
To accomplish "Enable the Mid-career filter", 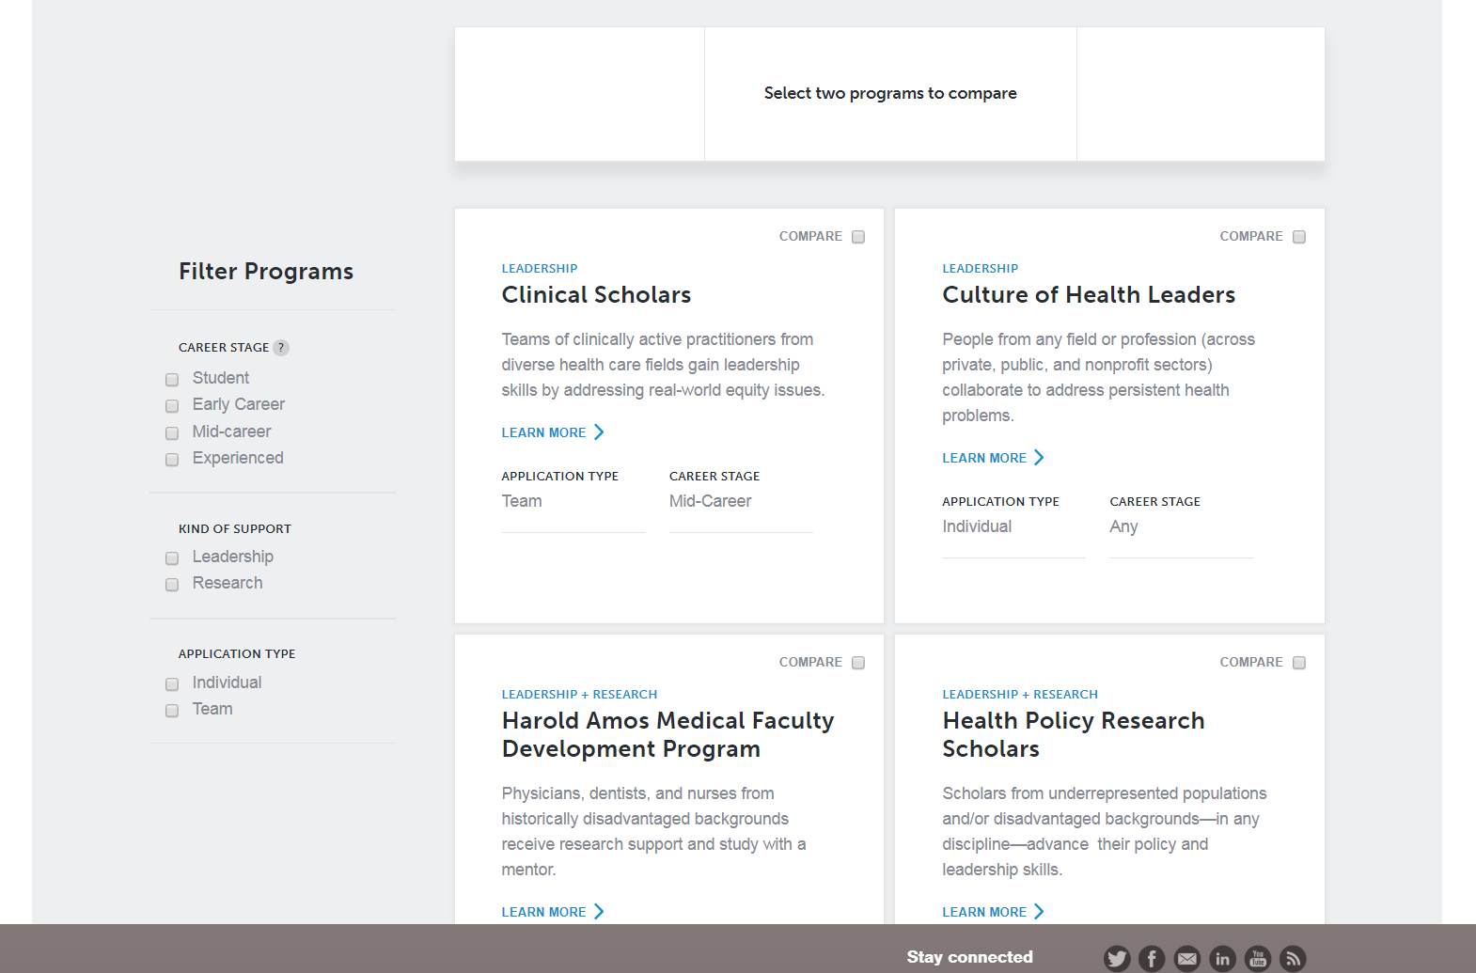I will pos(172,433).
